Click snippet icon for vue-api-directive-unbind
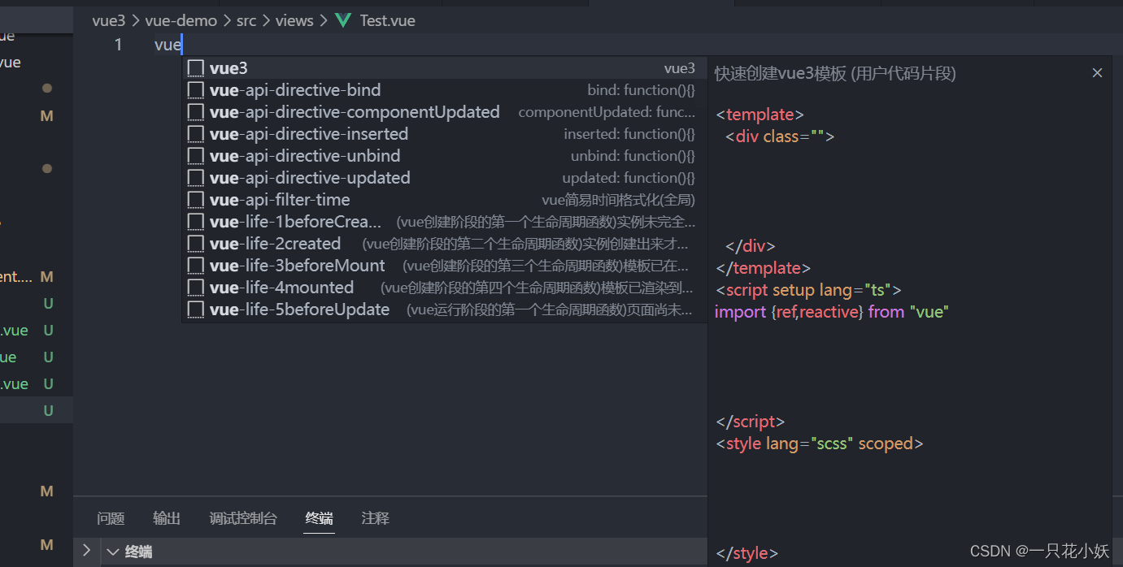Screen dimensions: 1123x567 click(x=196, y=156)
